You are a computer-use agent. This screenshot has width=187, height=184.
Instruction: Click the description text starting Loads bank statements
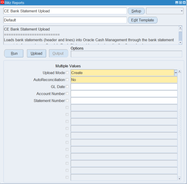[x=89, y=40]
